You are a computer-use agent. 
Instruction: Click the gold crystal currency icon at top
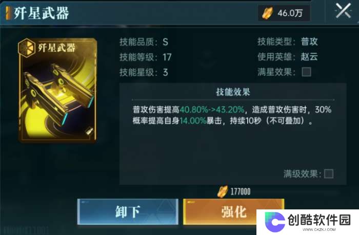tap(267, 13)
